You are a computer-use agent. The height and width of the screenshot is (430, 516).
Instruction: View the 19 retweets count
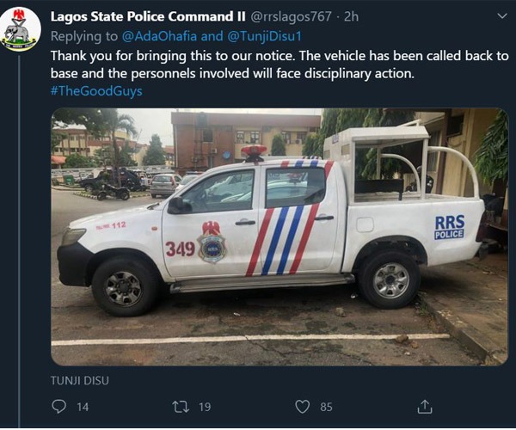(x=205, y=408)
